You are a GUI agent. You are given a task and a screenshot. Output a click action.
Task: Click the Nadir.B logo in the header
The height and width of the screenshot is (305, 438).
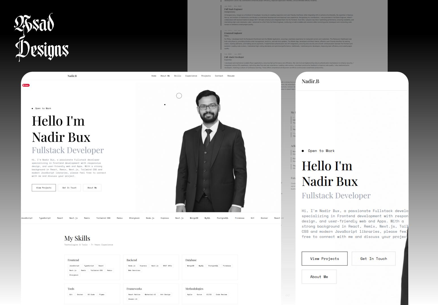pos(72,76)
